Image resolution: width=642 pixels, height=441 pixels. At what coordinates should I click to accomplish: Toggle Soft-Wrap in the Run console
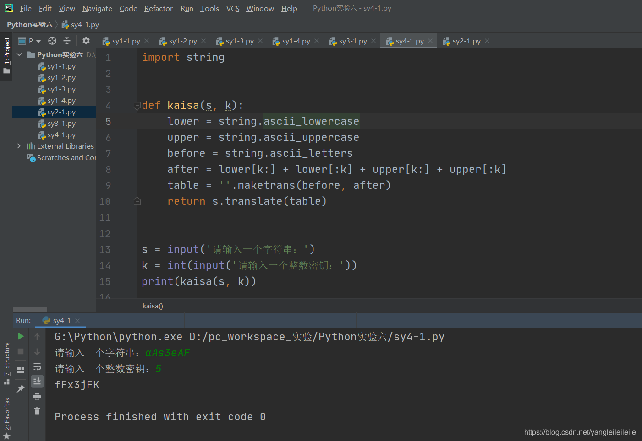(x=37, y=366)
